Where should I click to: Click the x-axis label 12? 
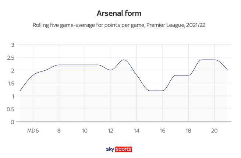pyautogui.click(x=111, y=130)
